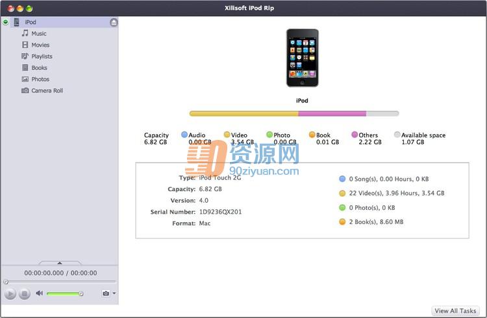487x318 pixels.
Task: Click "0 Song(s), 0.00 Hours, 0 KB" text
Action: (x=389, y=179)
